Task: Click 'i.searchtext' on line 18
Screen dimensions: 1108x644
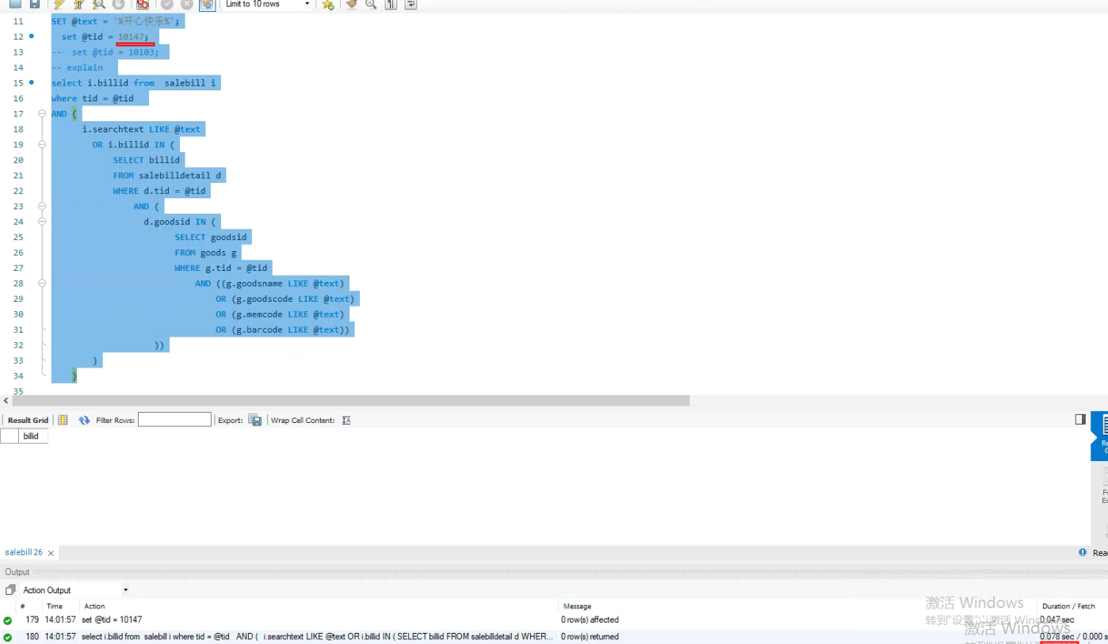Action: click(113, 129)
